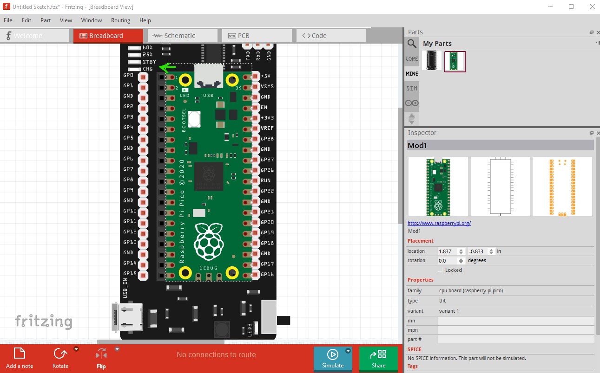
Task: Open the SIM parts bin
Action: [412, 88]
